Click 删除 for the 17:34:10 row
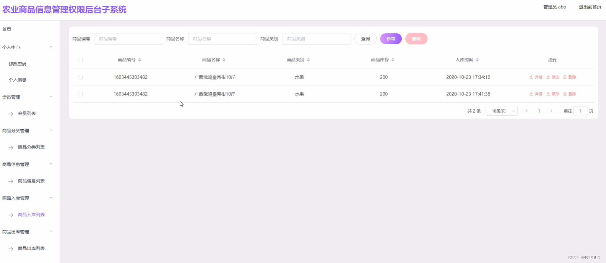606x263 pixels. pyautogui.click(x=570, y=77)
